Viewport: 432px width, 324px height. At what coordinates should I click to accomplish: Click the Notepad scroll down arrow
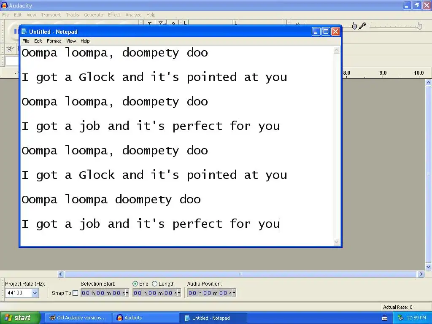pyautogui.click(x=336, y=242)
